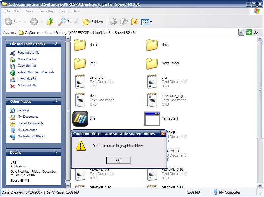Go up one folder level
The width and height of the screenshot is (264, 197).
tap(50, 22)
